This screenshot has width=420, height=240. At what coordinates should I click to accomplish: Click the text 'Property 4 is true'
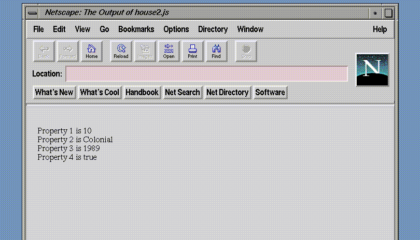pos(67,157)
